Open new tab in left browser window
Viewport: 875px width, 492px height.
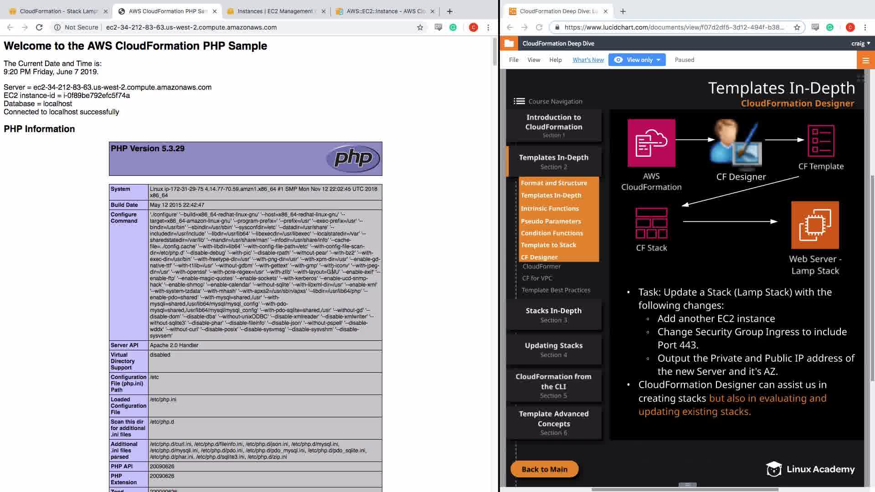[x=449, y=11]
